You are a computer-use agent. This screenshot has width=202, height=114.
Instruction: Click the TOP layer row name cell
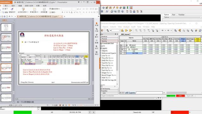click(x=134, y=51)
